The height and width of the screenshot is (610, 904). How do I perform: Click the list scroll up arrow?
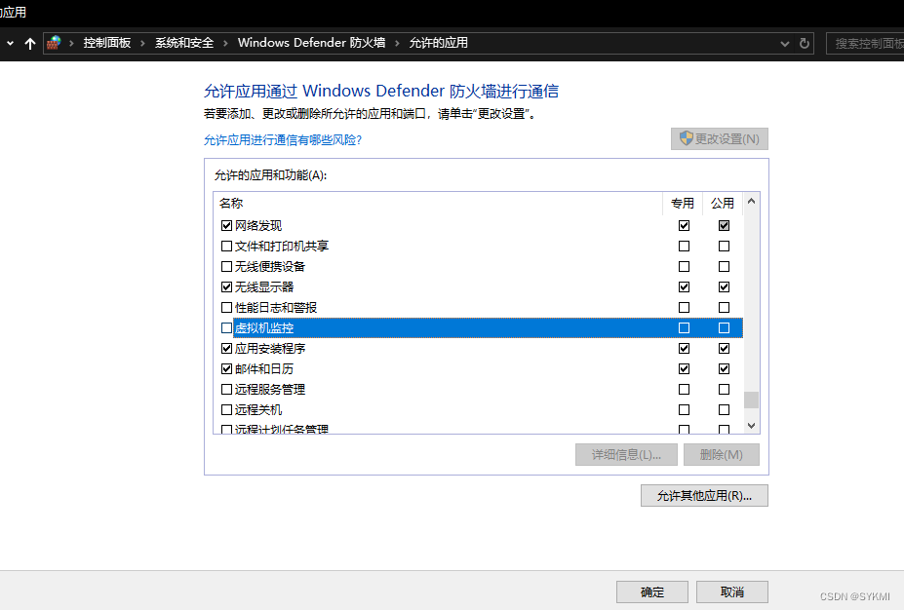pos(751,201)
